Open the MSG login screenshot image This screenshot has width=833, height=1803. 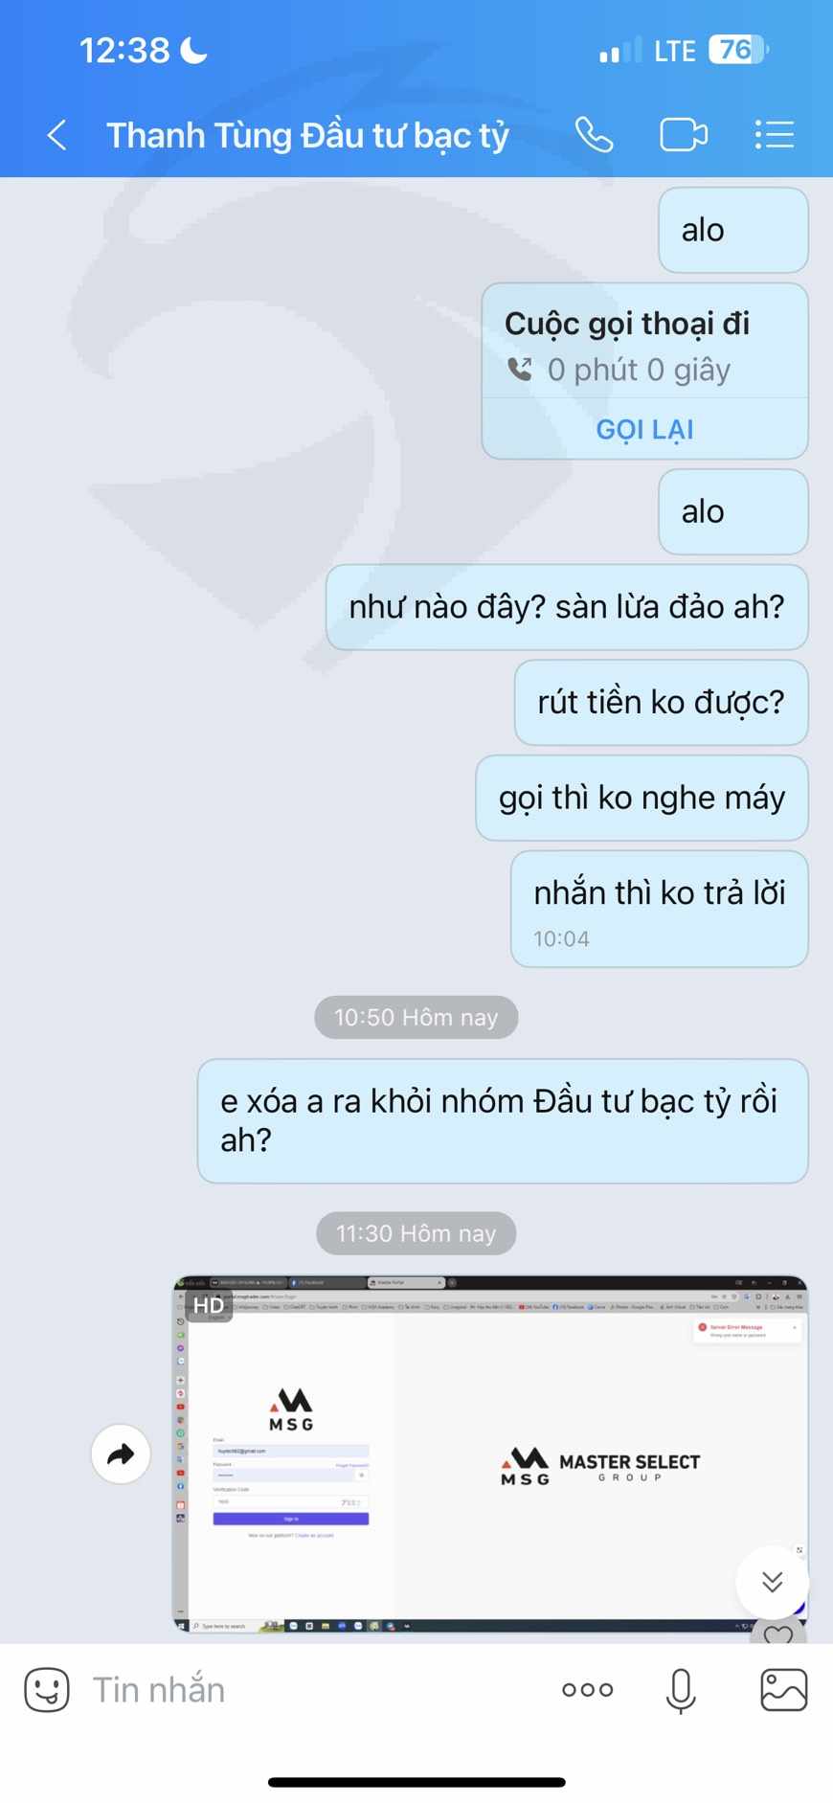click(489, 1454)
